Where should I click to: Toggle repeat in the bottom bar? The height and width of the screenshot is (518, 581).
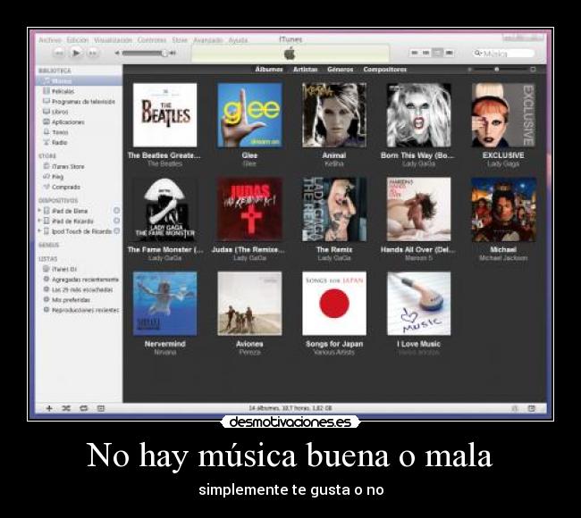[84, 408]
